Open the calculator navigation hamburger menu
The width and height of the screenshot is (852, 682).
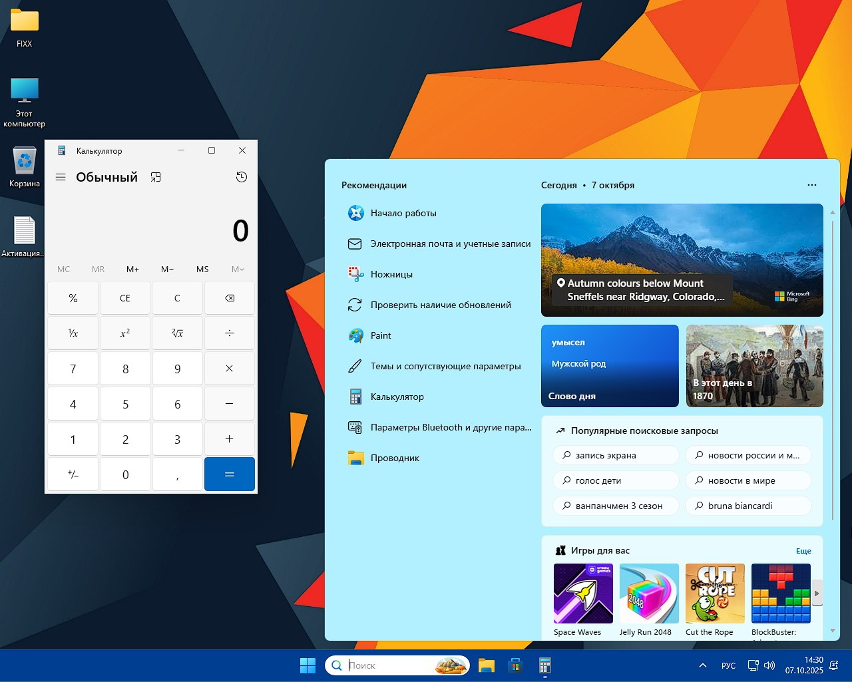(x=61, y=177)
